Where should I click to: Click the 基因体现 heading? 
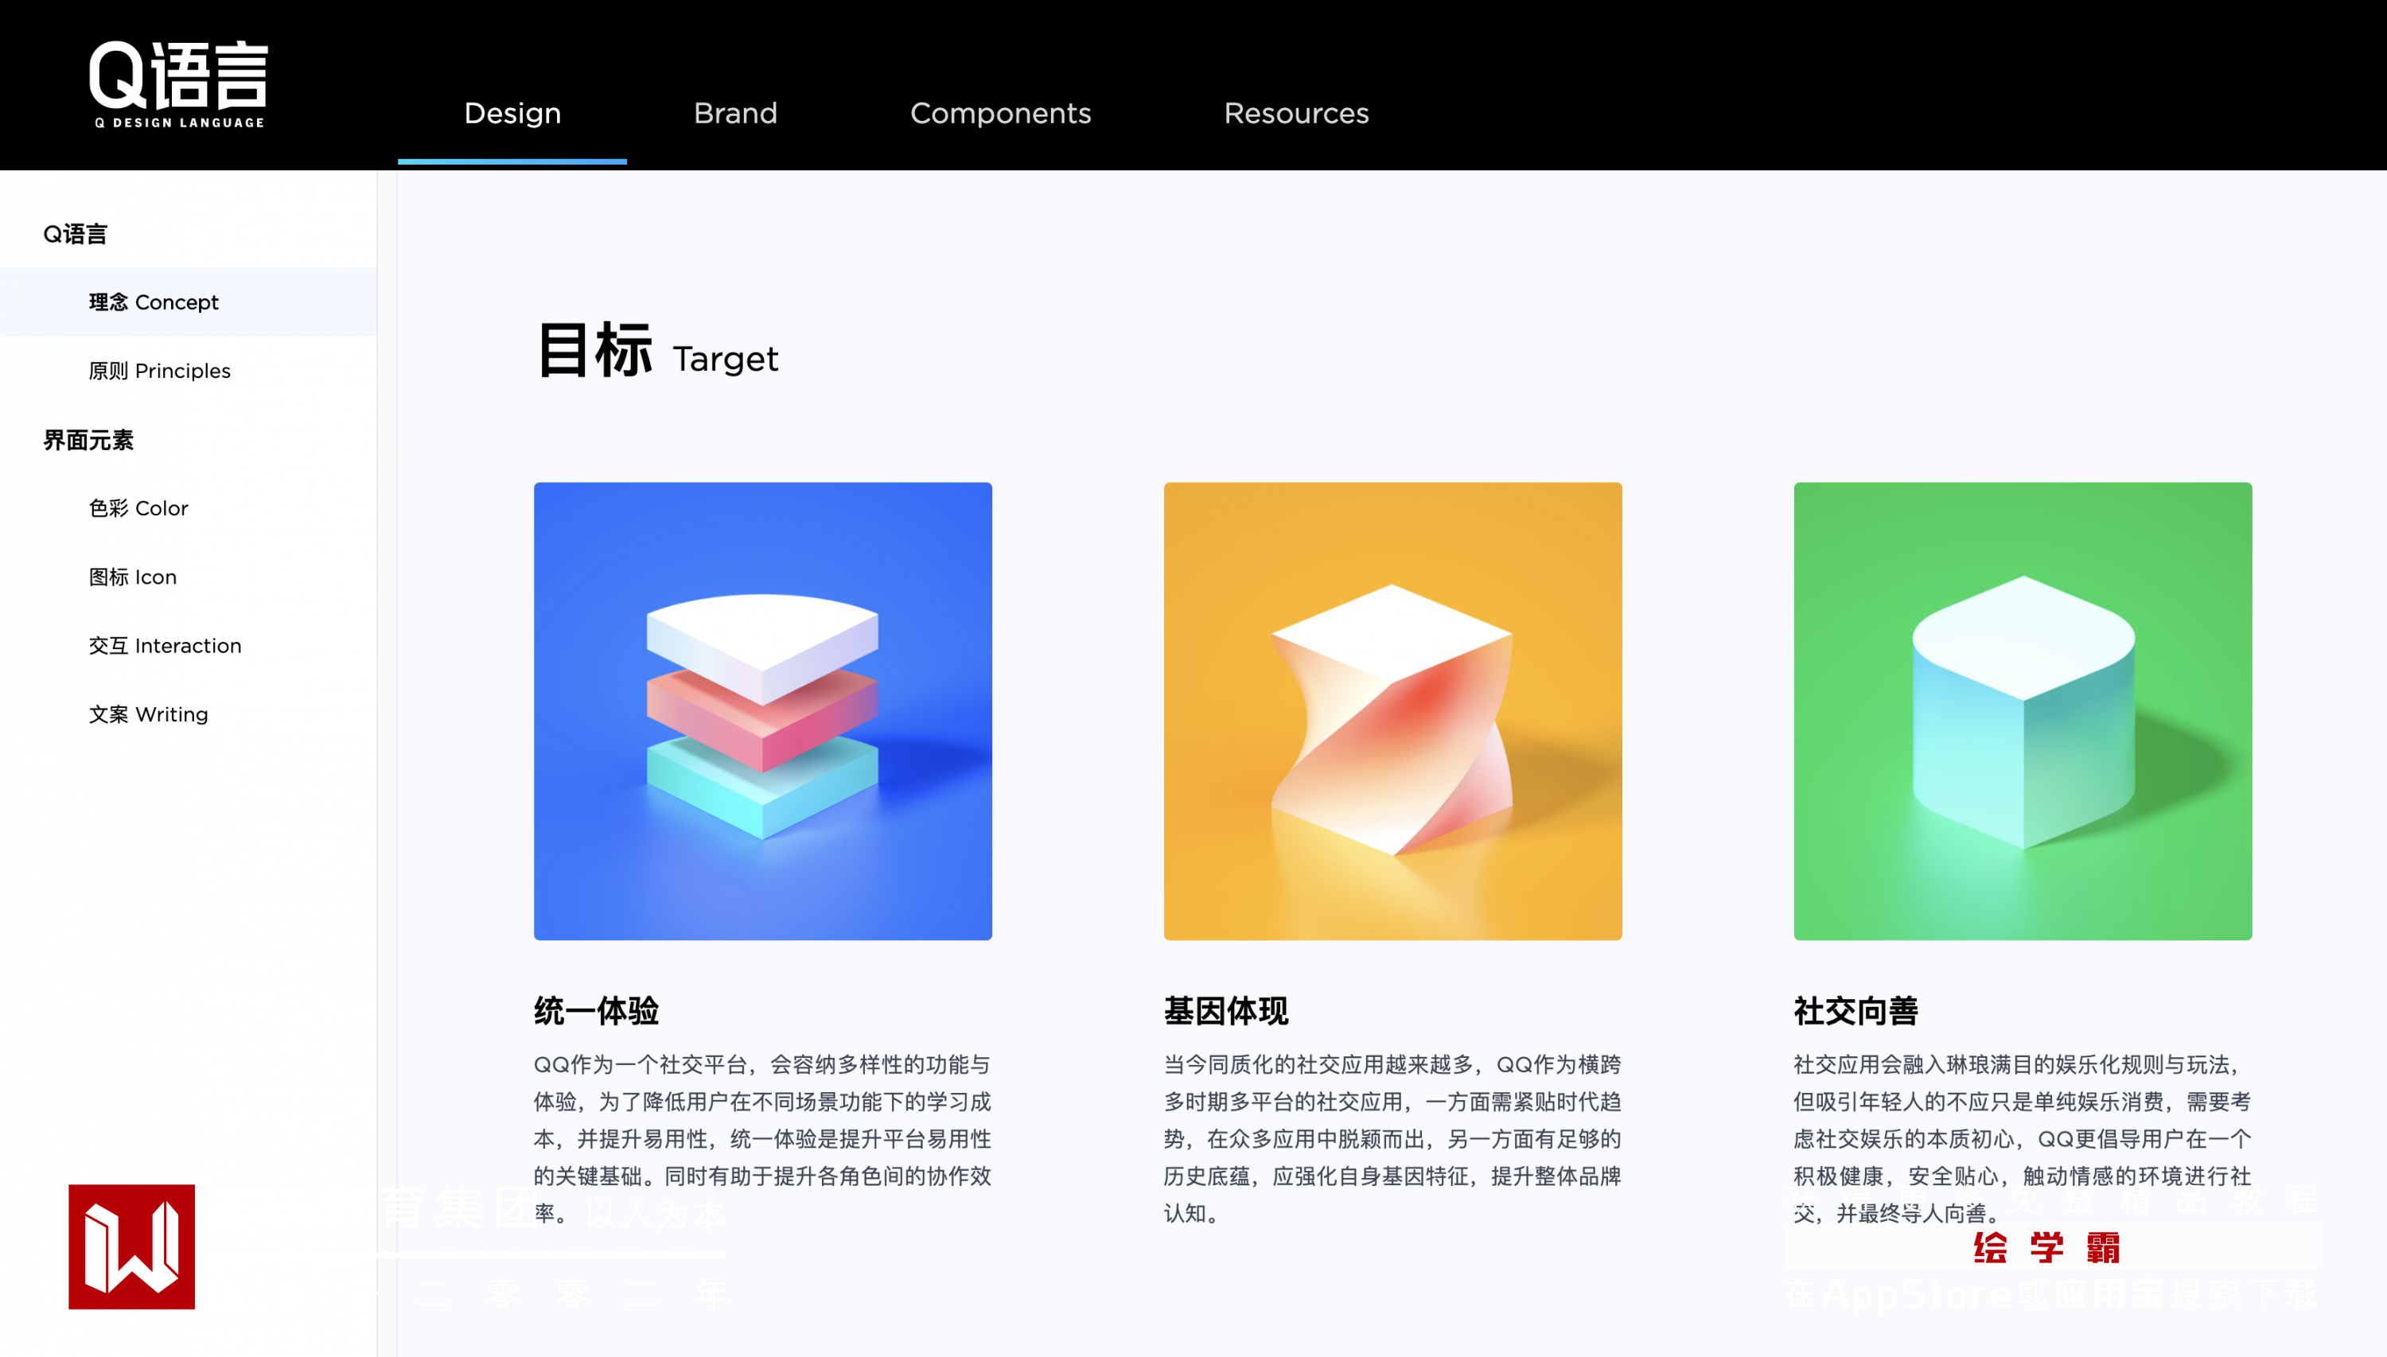[1225, 1010]
